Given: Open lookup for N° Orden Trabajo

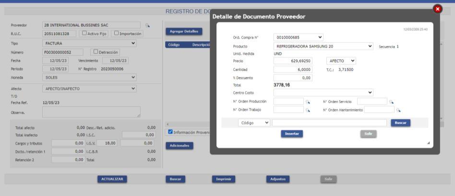Looking at the screenshot, I should (308, 110).
